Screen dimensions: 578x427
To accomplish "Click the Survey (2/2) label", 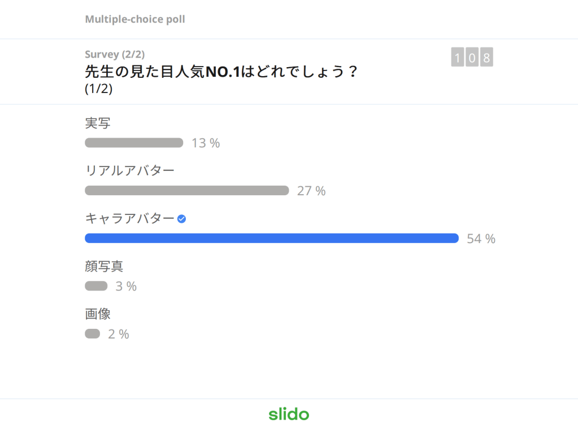I will [x=115, y=54].
